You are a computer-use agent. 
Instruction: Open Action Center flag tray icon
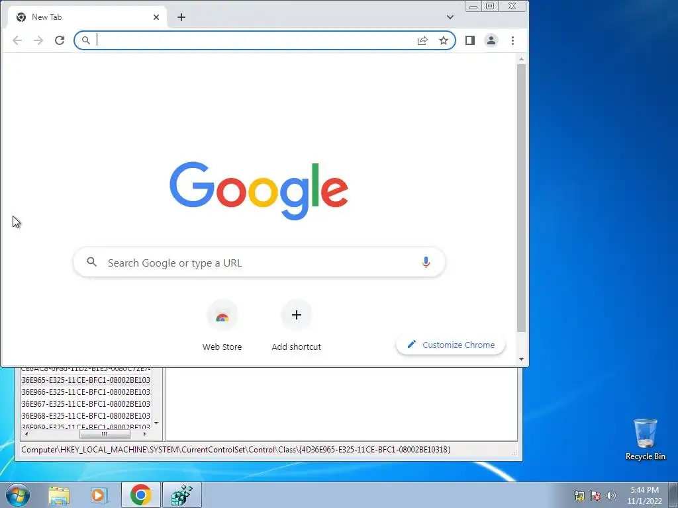pyautogui.click(x=595, y=495)
